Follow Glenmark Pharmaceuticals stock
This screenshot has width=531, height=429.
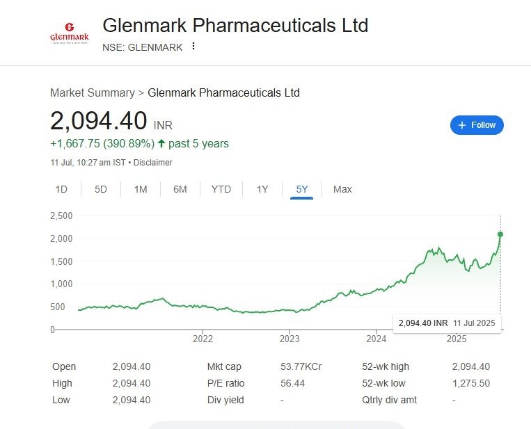(477, 125)
